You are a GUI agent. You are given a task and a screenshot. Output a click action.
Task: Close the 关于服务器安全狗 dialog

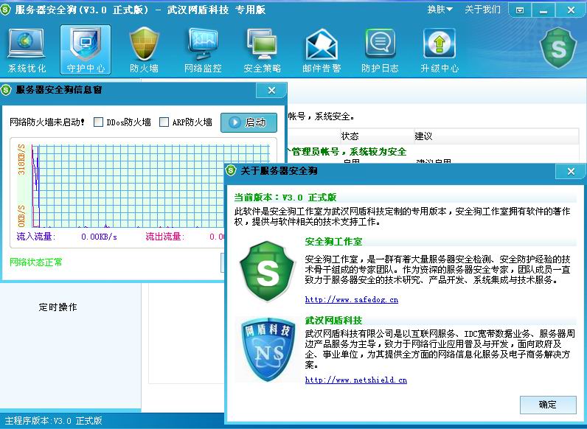pyautogui.click(x=571, y=171)
